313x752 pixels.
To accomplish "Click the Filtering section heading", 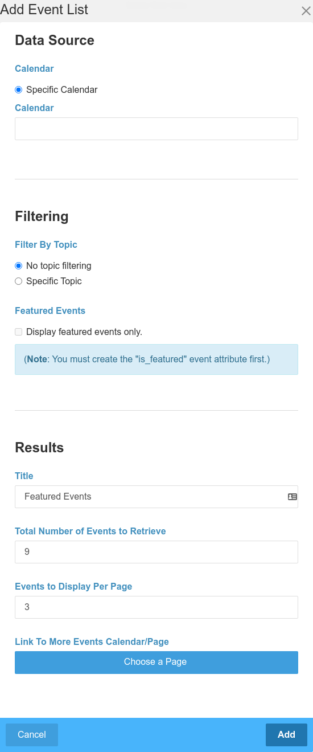I will (x=42, y=216).
